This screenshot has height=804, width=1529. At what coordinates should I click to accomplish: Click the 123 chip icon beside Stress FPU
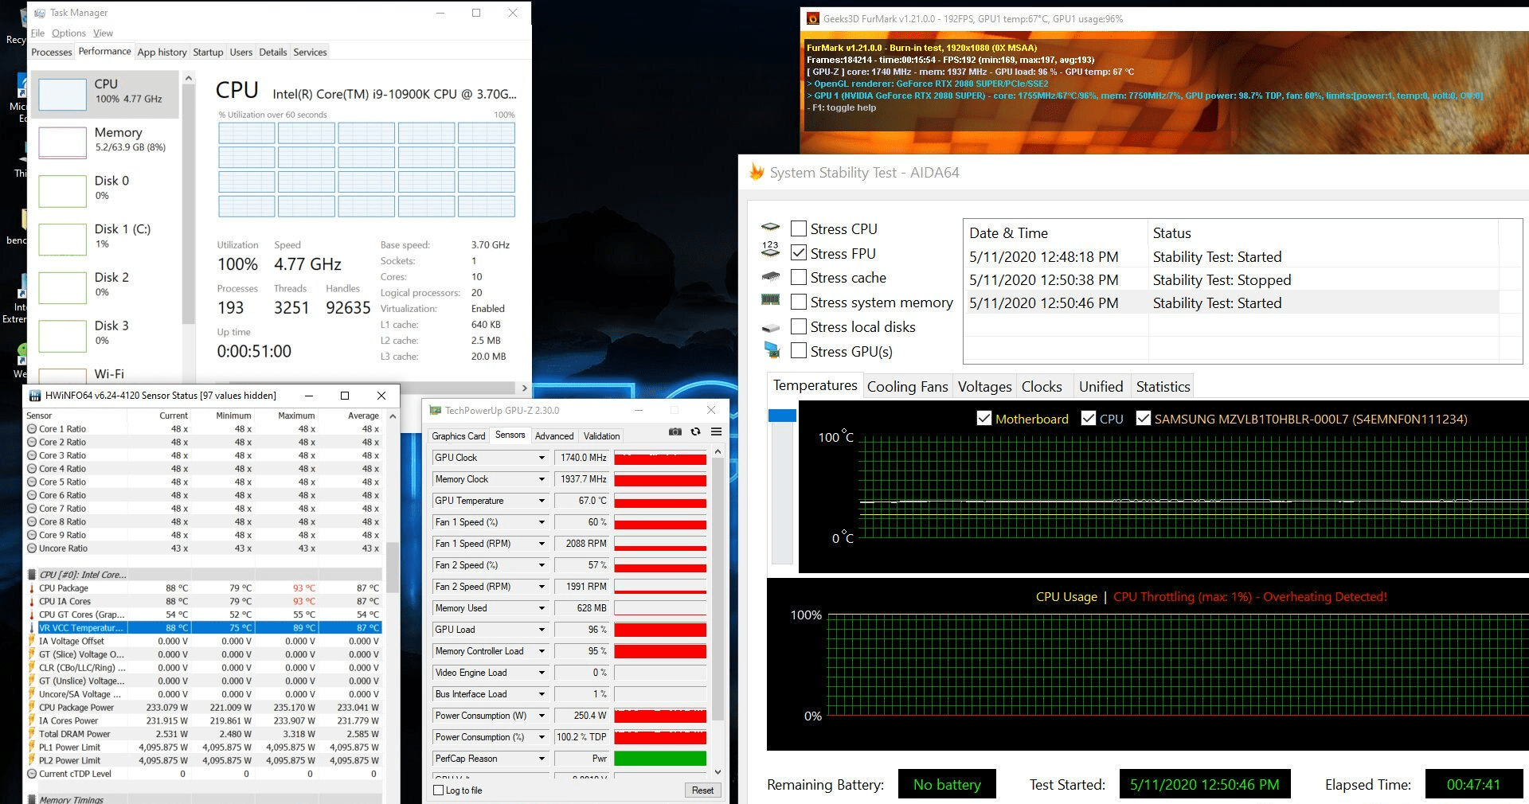(x=770, y=250)
